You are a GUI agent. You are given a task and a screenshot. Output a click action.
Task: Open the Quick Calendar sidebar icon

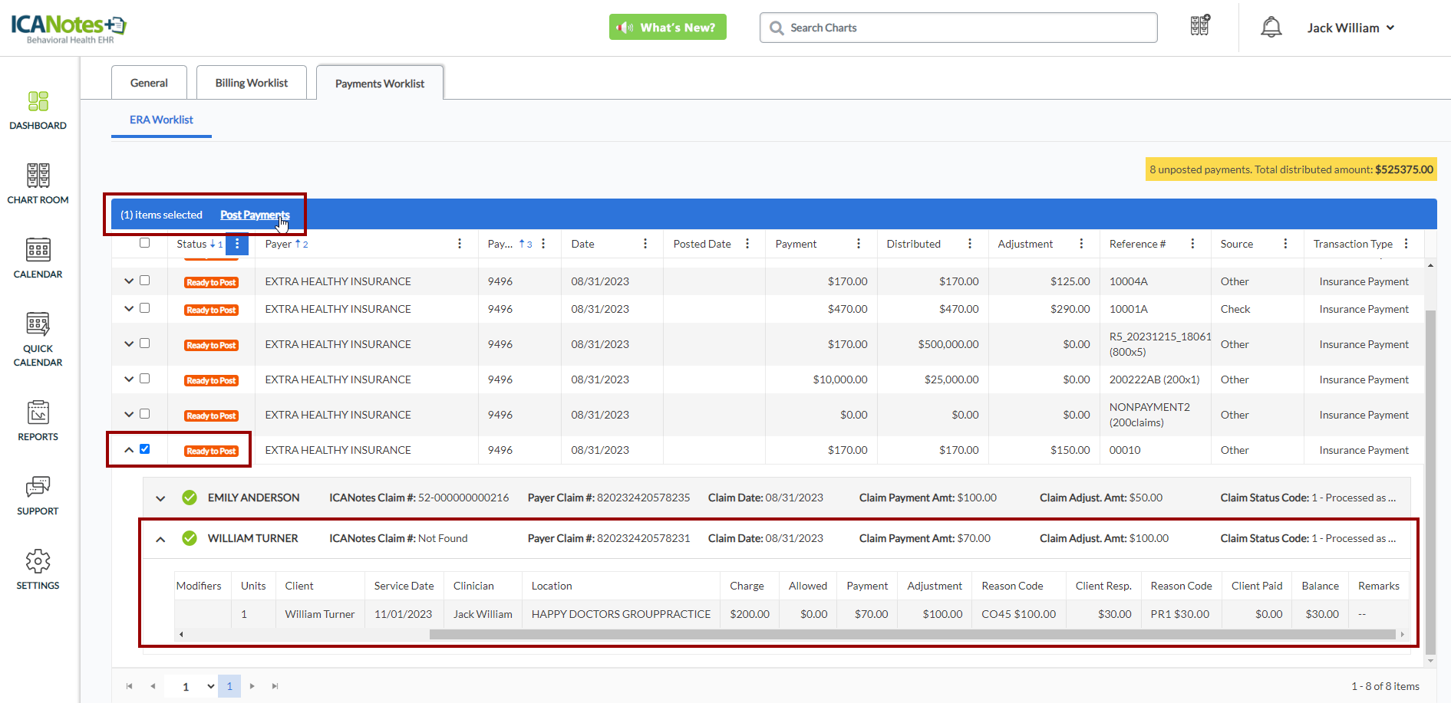[x=38, y=339]
